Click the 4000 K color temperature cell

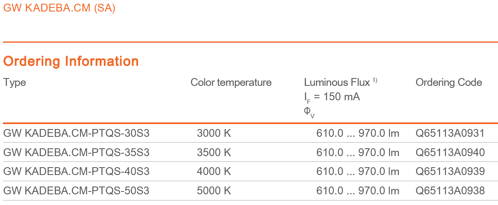coord(214,171)
